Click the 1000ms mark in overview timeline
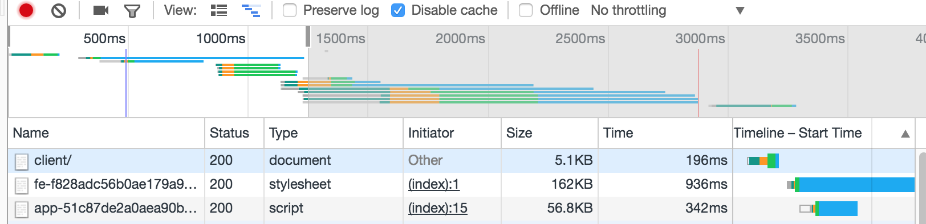Image resolution: width=926 pixels, height=224 pixels. (221, 39)
